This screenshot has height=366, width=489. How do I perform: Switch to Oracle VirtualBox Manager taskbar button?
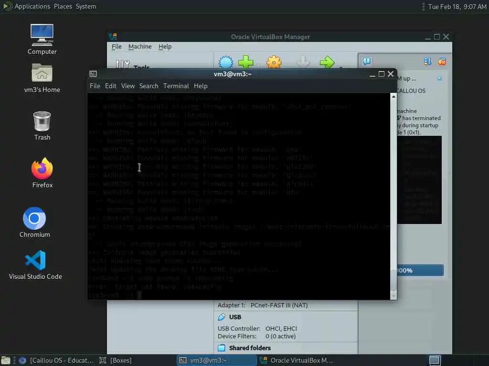tap(296, 360)
